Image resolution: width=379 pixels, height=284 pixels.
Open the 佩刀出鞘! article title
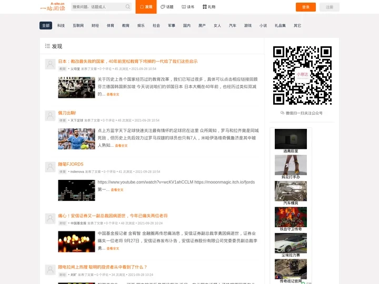click(67, 113)
